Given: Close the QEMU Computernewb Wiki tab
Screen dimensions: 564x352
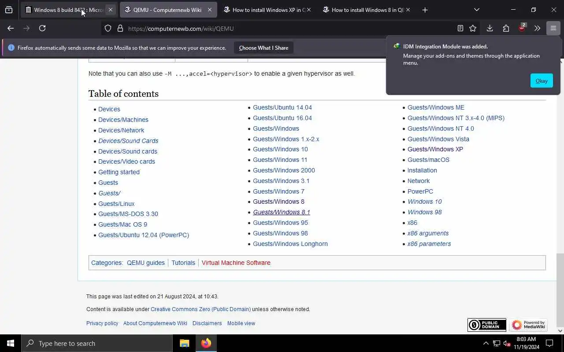Looking at the screenshot, I should point(210,10).
